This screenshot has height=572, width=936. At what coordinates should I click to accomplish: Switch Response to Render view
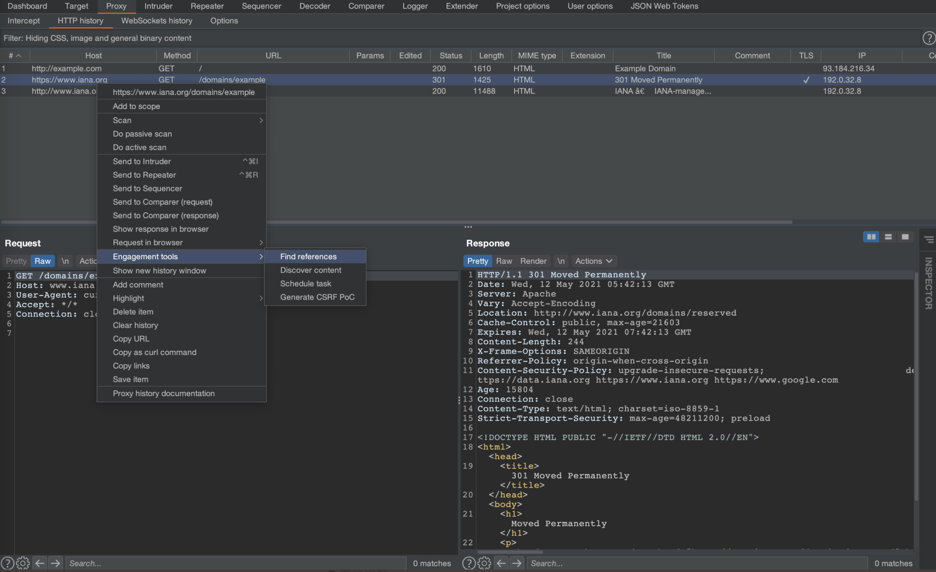click(533, 261)
